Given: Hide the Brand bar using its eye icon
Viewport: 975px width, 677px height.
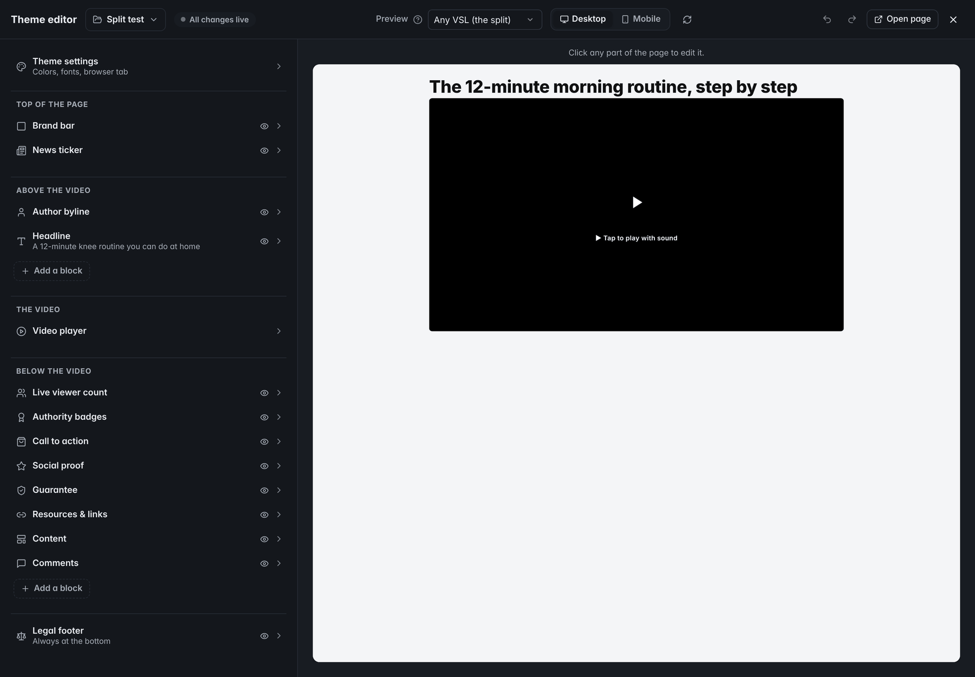Looking at the screenshot, I should coord(264,126).
